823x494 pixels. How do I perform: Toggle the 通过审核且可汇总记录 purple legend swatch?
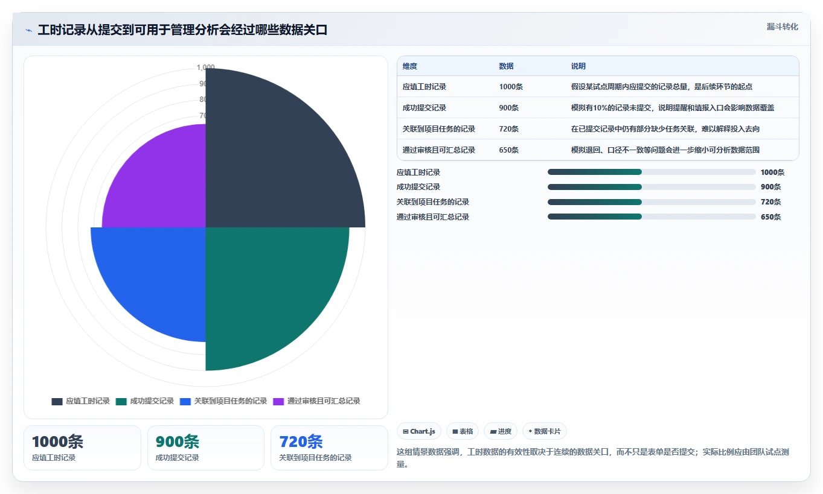[278, 401]
